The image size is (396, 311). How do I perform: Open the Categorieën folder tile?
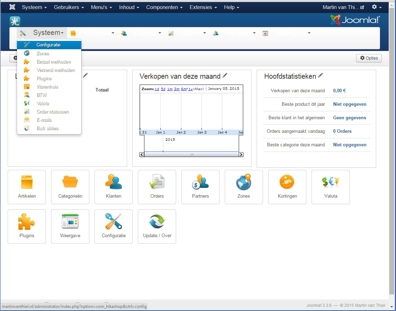point(70,187)
